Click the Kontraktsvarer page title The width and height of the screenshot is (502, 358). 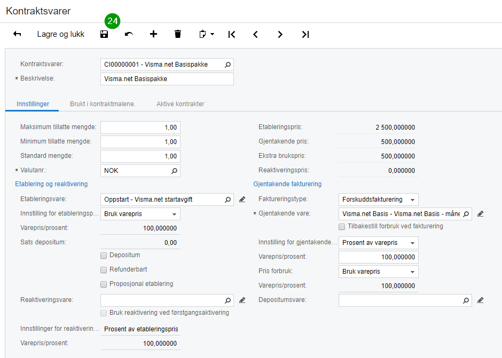point(38,11)
